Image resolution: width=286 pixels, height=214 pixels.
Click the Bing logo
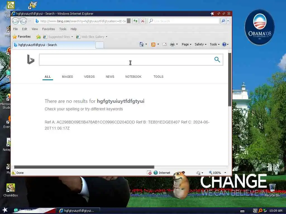31,60
